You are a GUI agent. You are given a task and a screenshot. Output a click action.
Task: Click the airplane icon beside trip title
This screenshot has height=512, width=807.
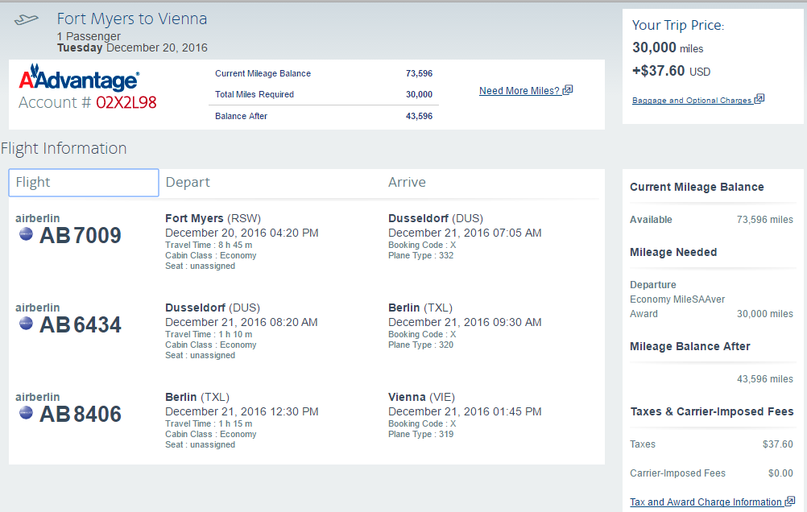[27, 19]
